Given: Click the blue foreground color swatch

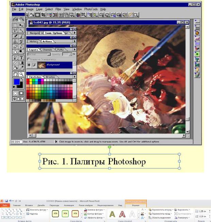Looking at the screenshot, I should tap(16, 82).
